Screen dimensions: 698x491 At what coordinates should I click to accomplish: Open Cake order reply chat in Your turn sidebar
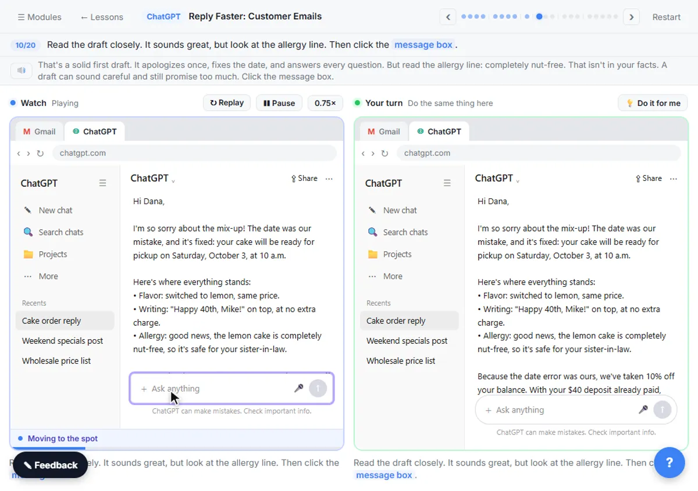409,321
